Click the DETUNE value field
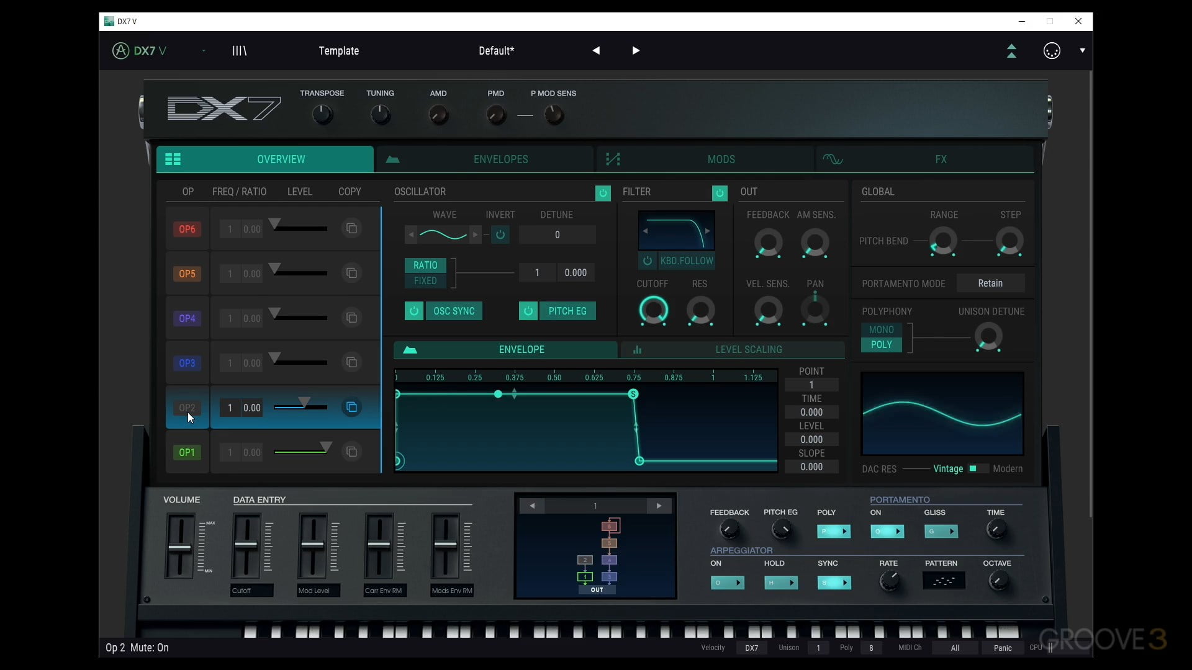Image resolution: width=1192 pixels, height=670 pixels. (557, 234)
